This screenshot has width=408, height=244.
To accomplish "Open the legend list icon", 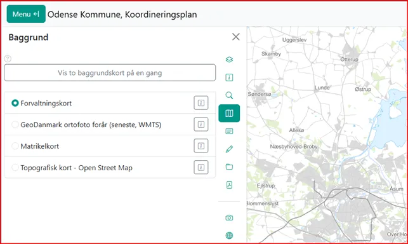I will pos(229,131).
